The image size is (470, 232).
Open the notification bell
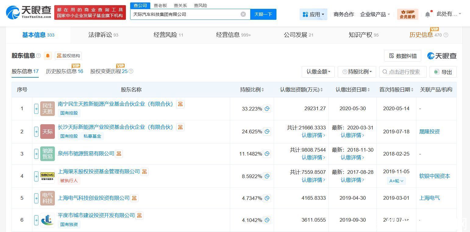[428, 14]
